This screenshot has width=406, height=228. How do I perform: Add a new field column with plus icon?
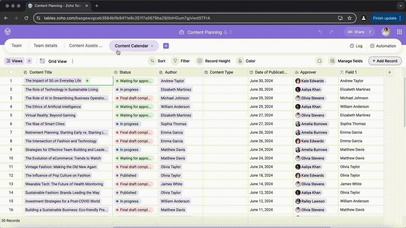pyautogui.click(x=390, y=72)
